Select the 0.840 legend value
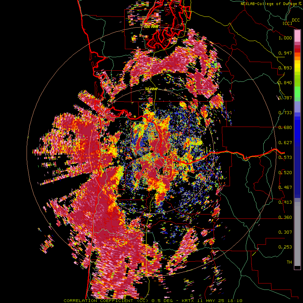The image size is (303, 303). click(x=285, y=83)
